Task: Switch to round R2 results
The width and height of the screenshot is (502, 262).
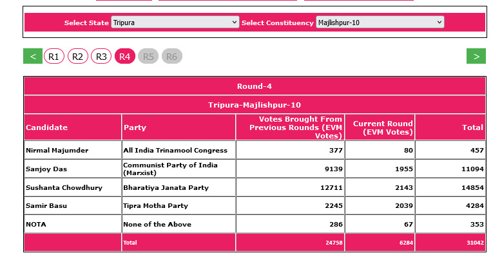Action: coord(77,57)
